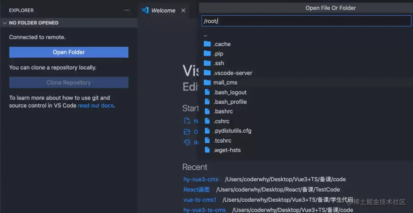The width and height of the screenshot is (413, 213).
Task: Click the .bash_profile file icon
Action: pos(208,102)
